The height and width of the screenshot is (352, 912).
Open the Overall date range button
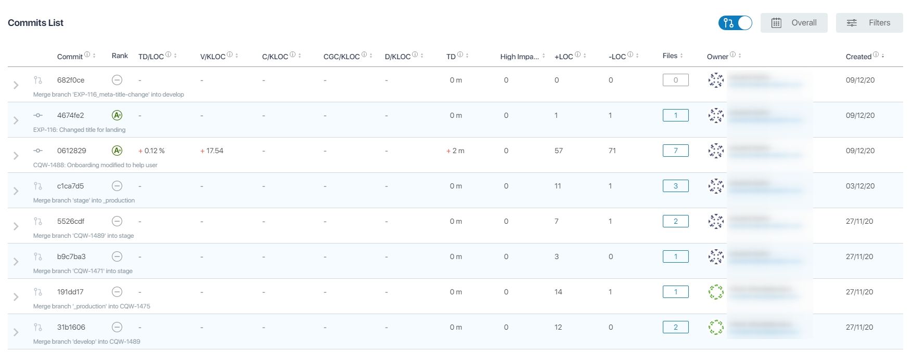pos(794,23)
